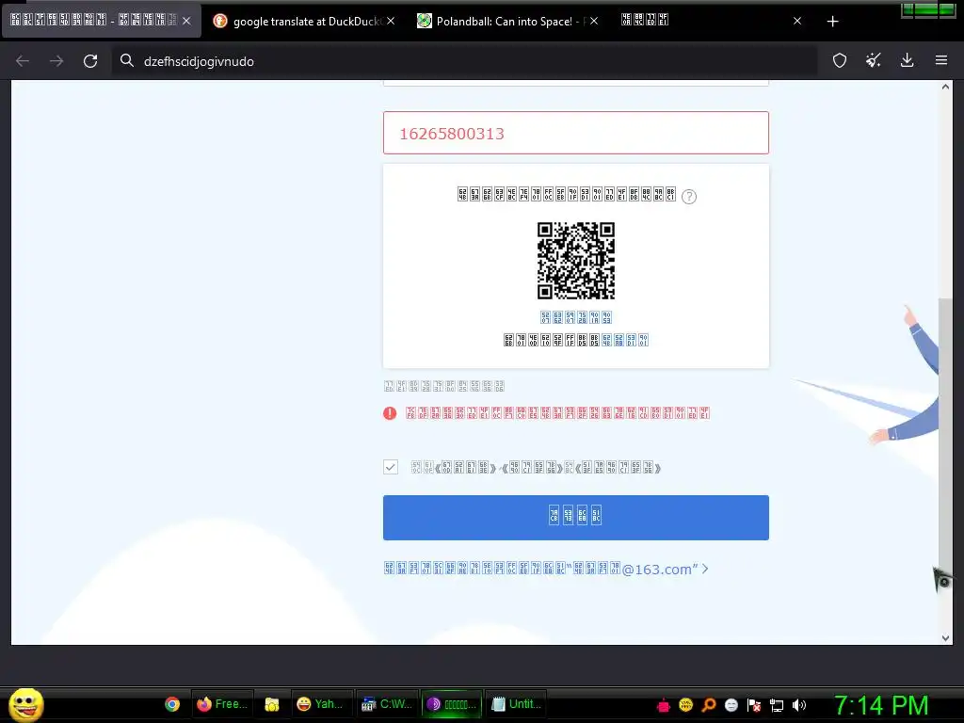Switch to the 'C:\W...' taskbar window
The image size is (964, 723).
pyautogui.click(x=387, y=704)
